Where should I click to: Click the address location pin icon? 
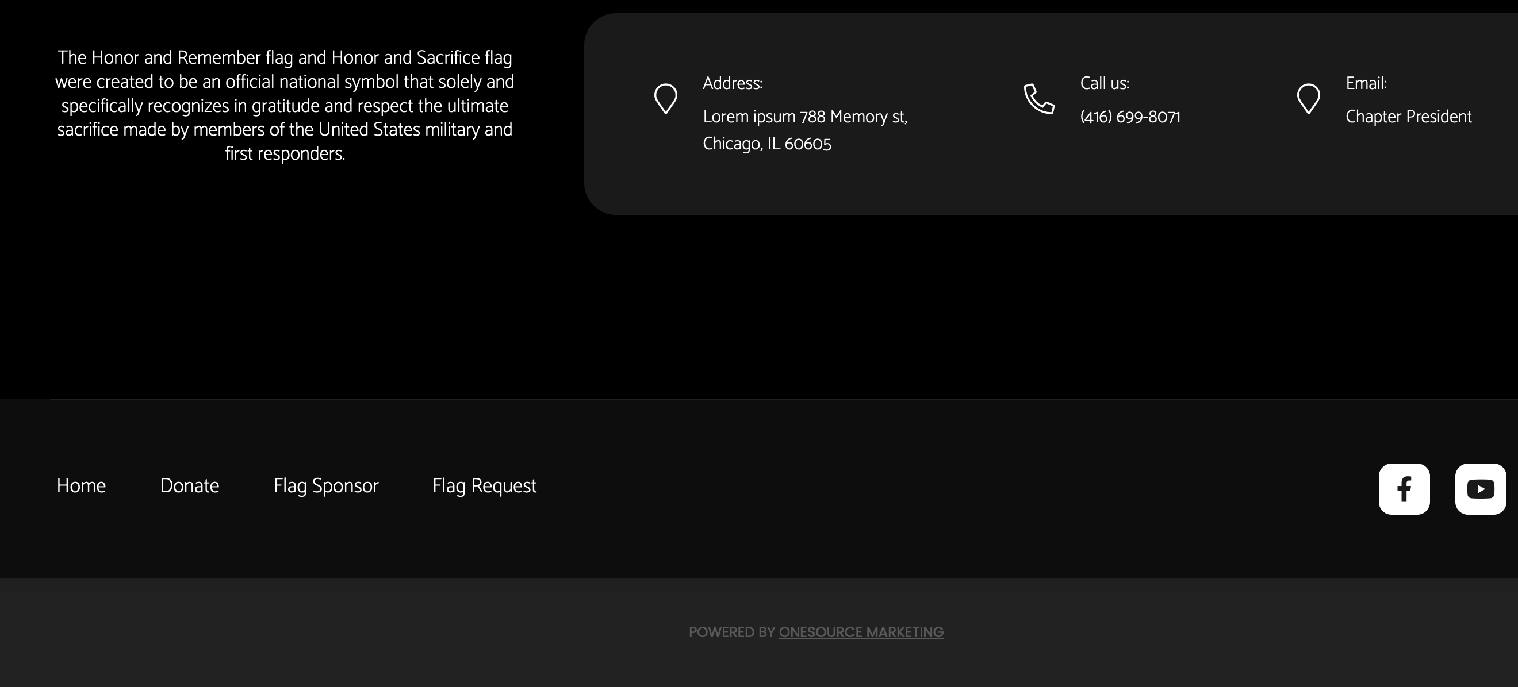click(x=665, y=99)
